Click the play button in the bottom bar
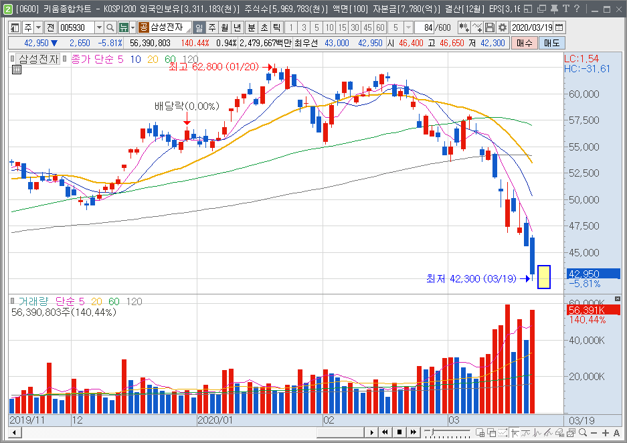Image resolution: width=627 pixels, height=443 pixels. point(372,432)
